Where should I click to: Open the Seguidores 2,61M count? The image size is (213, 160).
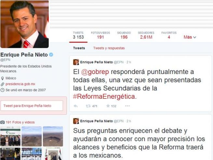(x=146, y=35)
